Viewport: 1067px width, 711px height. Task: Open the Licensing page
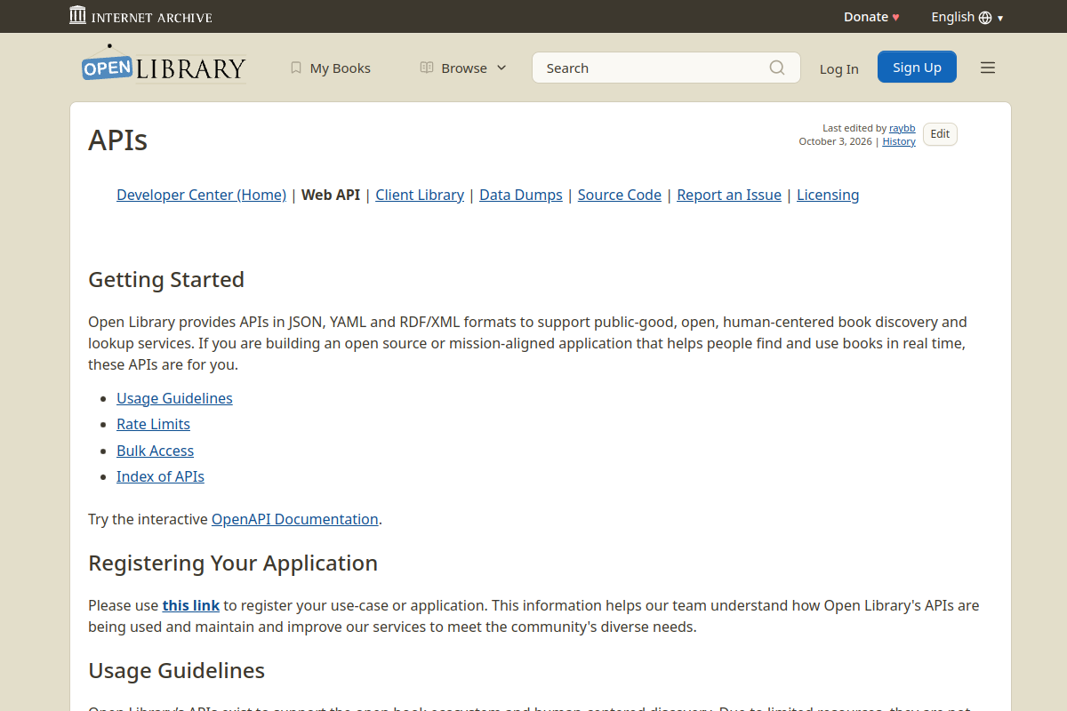pos(828,195)
